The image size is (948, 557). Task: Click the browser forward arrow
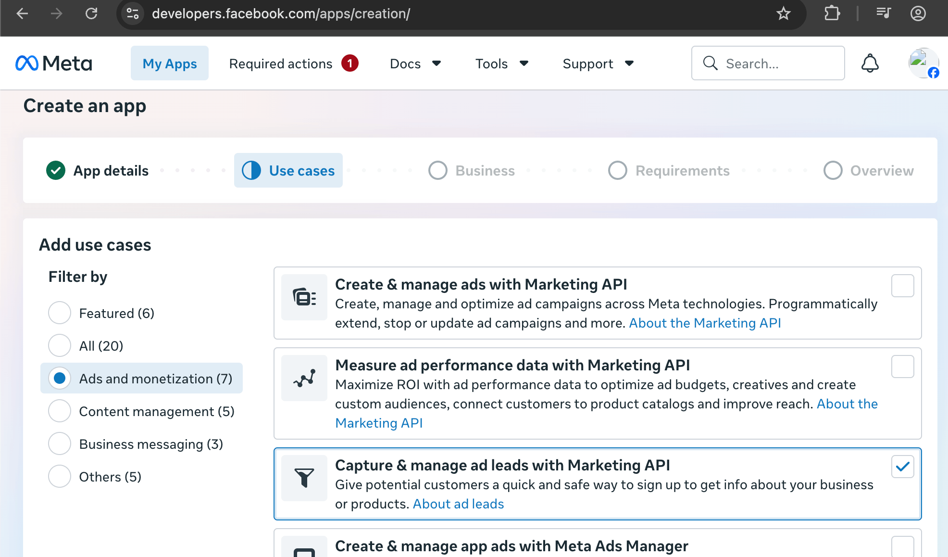coord(57,13)
